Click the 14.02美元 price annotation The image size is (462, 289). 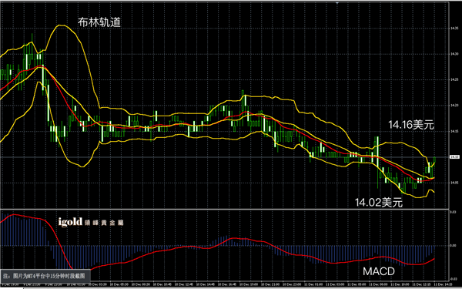click(379, 203)
